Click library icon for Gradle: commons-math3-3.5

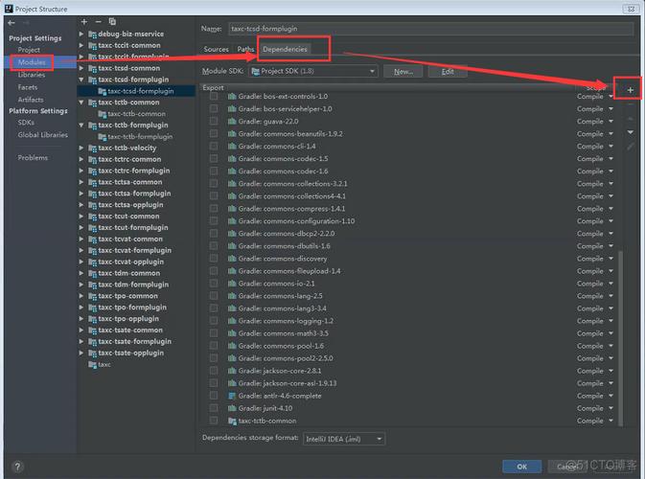pos(232,333)
